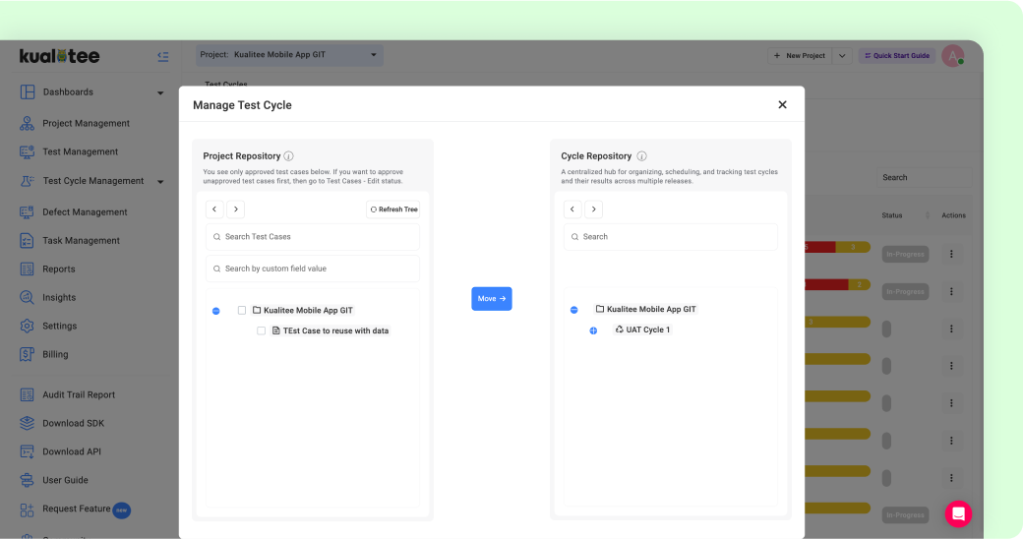Click the Status column header
1023x539 pixels.
pos(892,215)
